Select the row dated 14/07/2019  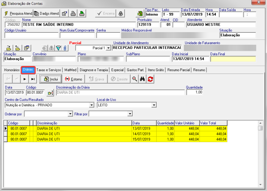[115, 134]
